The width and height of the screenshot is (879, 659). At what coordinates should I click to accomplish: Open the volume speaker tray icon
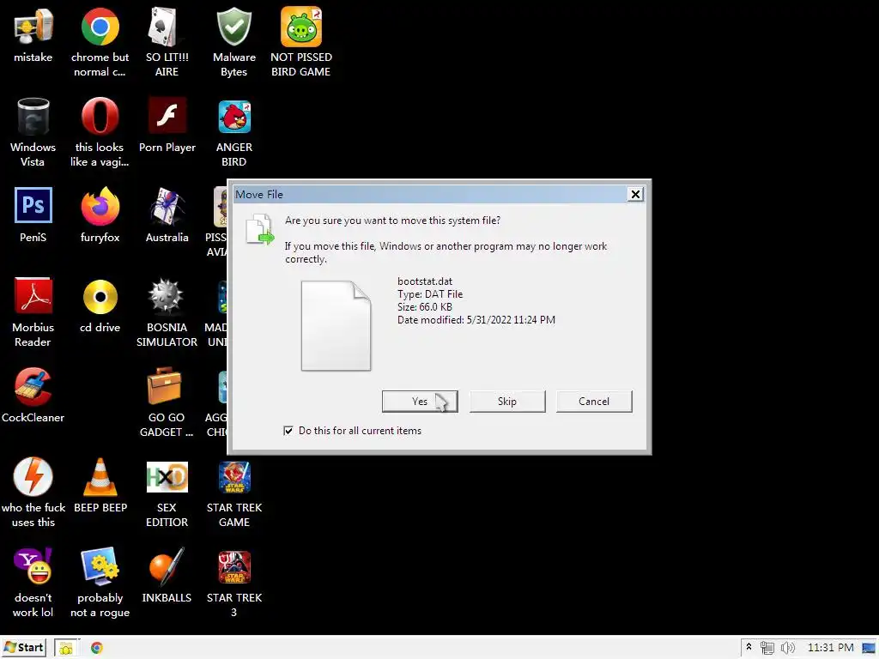pos(788,648)
